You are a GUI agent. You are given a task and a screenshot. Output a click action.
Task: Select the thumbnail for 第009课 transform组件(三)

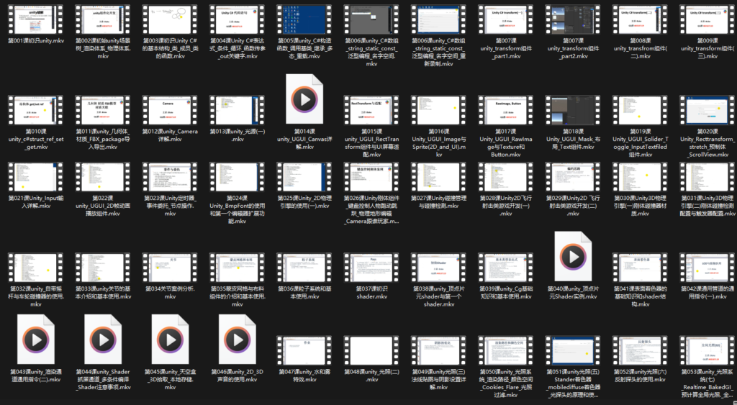pyautogui.click(x=707, y=19)
